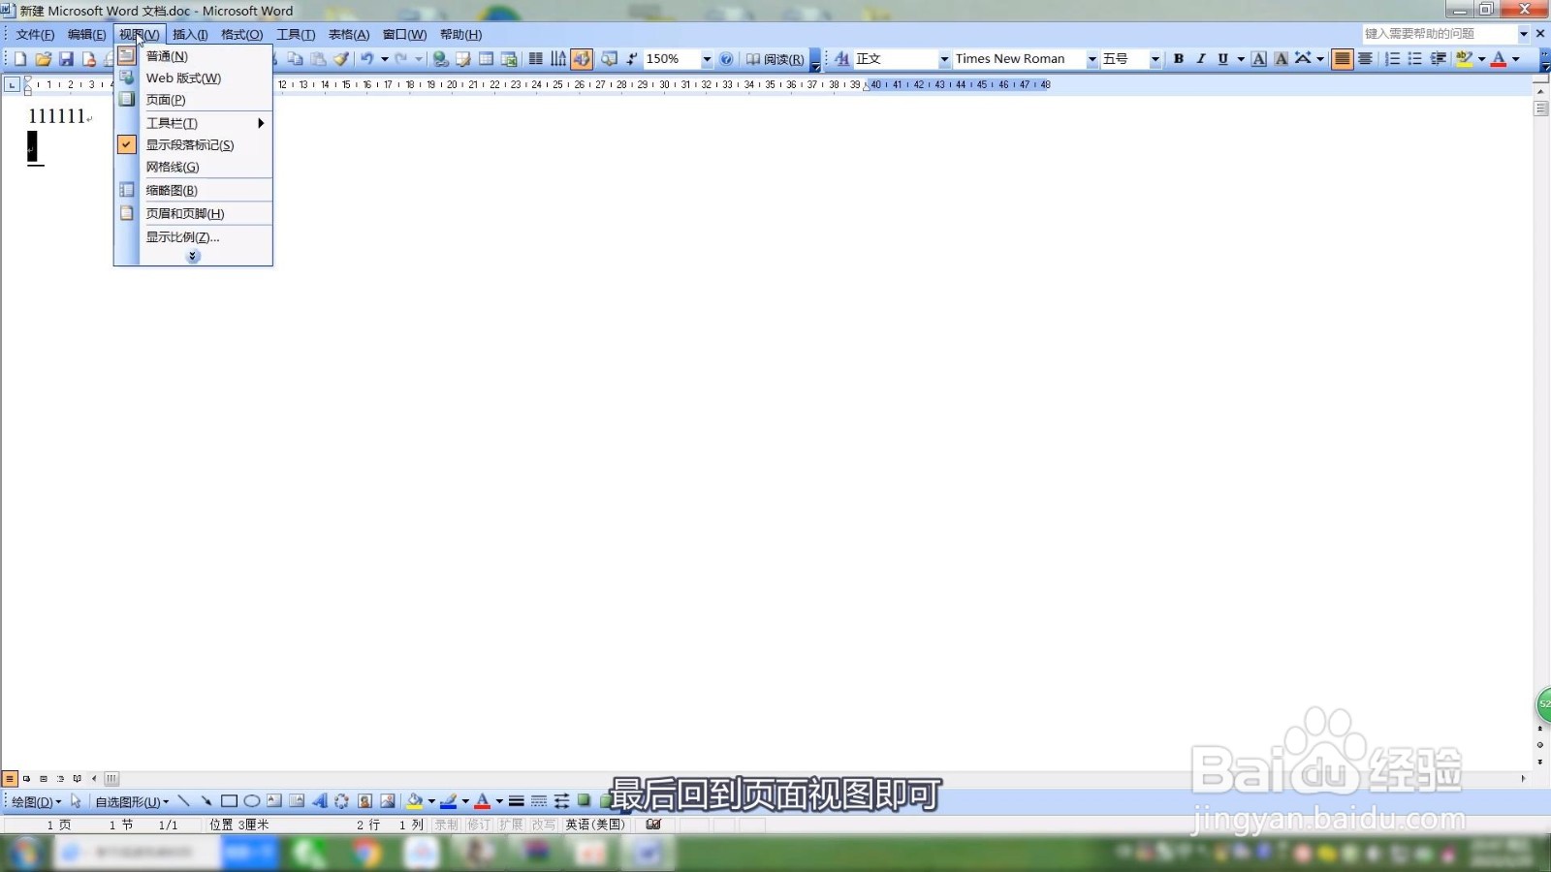
Task: Click 网格线 menu item
Action: [193, 167]
